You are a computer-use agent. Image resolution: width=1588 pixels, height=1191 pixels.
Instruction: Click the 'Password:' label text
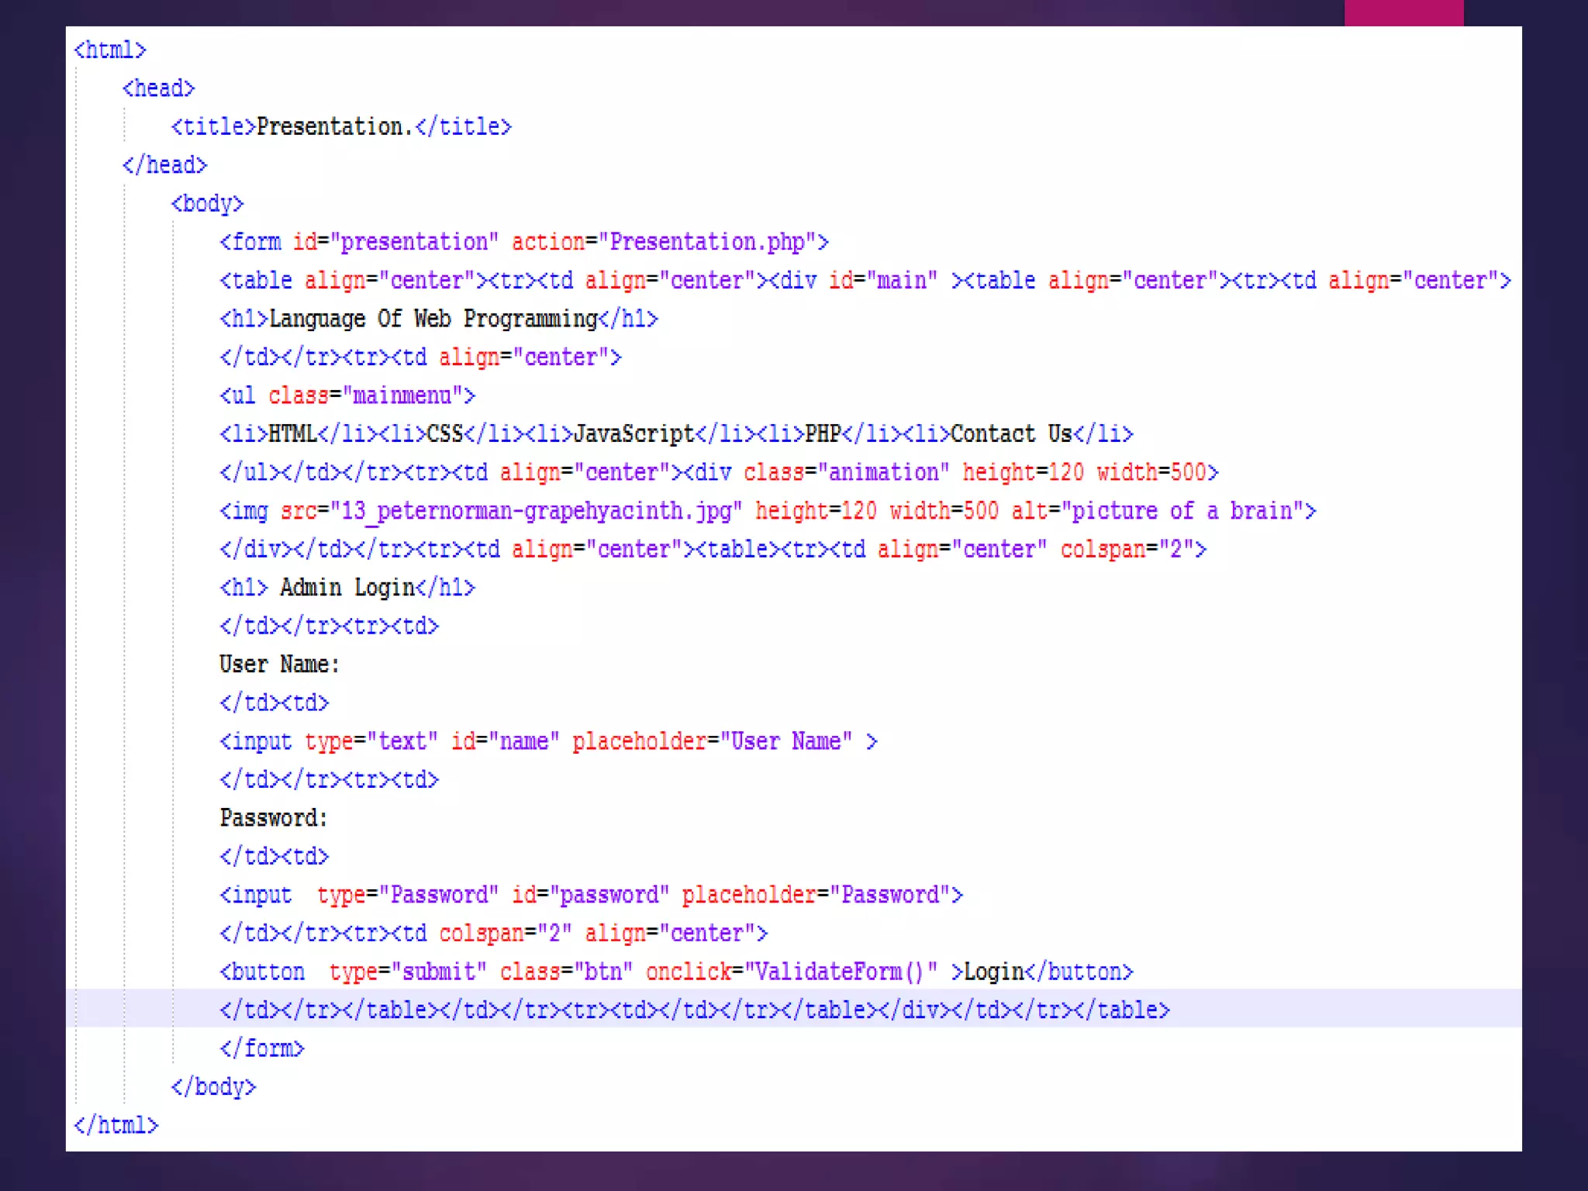point(274,818)
